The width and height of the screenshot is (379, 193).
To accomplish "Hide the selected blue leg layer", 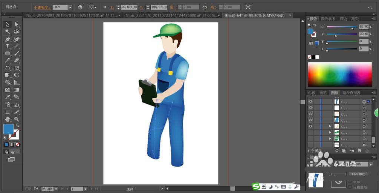I will [x=310, y=101].
